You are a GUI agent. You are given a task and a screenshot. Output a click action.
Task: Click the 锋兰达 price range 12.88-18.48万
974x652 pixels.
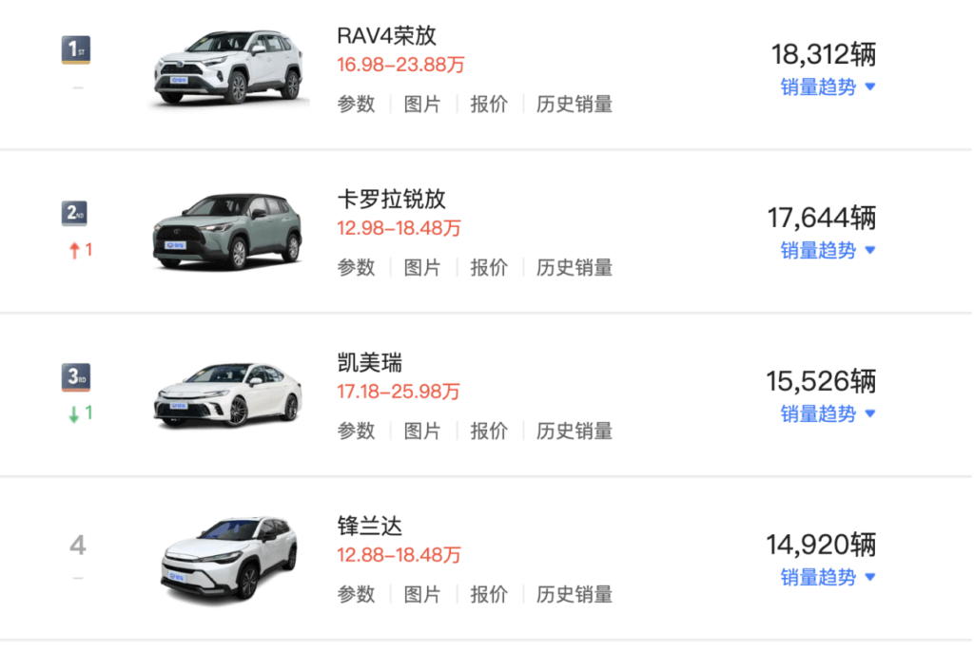click(399, 555)
